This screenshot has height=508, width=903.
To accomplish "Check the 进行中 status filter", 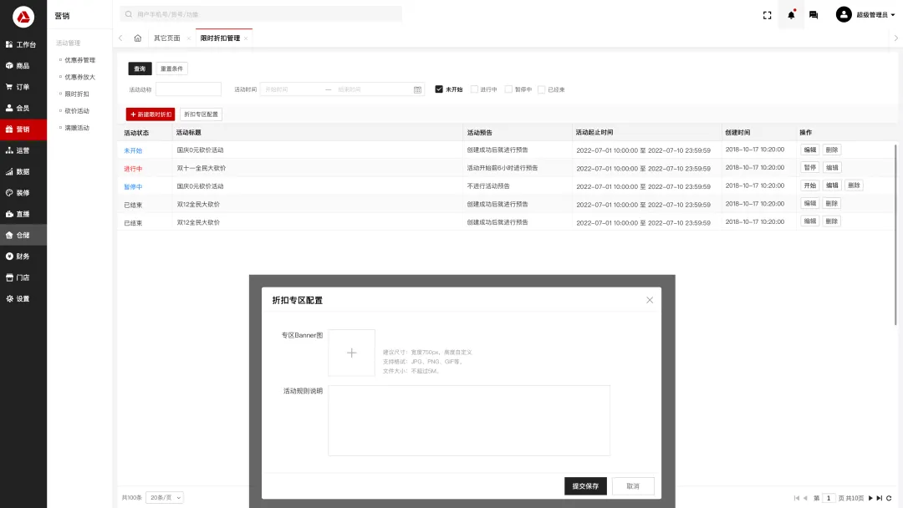I will 475,89.
